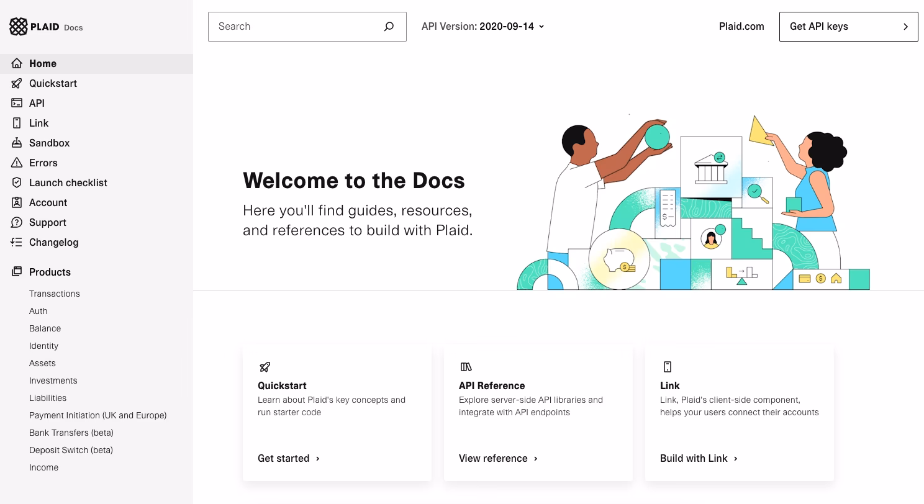Click the Quickstart card title
The width and height of the screenshot is (924, 504).
coord(282,385)
